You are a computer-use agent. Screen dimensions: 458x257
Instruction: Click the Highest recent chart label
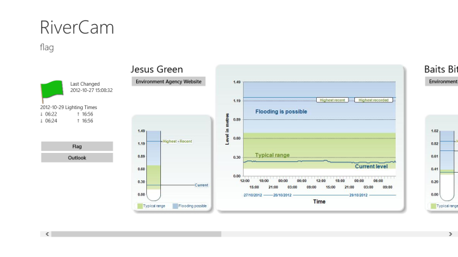[334, 100]
